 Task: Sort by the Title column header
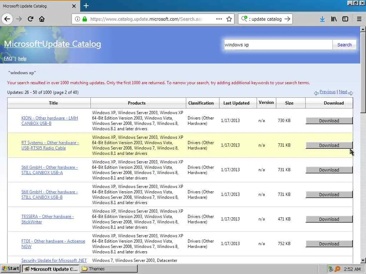54,103
